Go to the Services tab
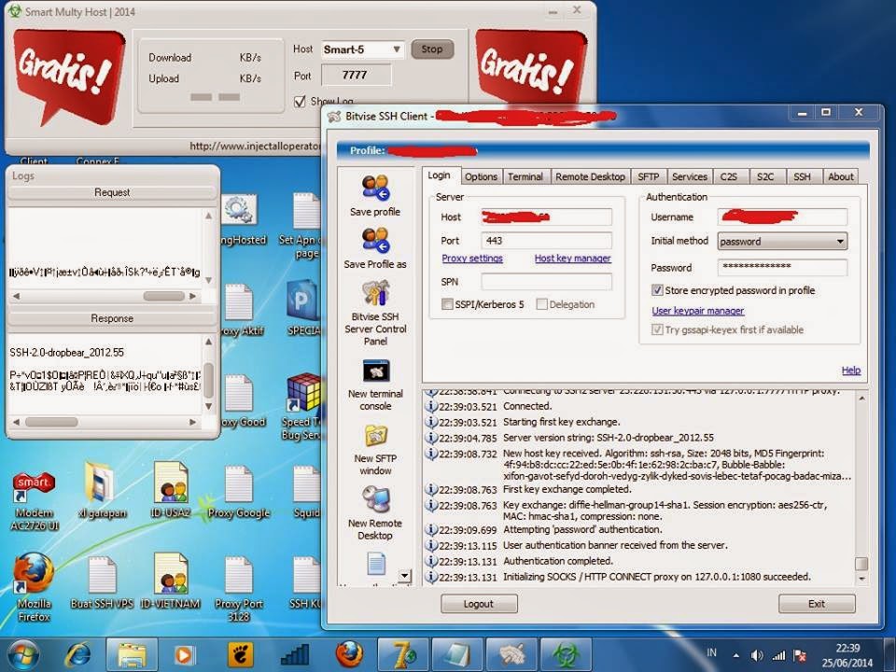This screenshot has height=672, width=896. (689, 177)
